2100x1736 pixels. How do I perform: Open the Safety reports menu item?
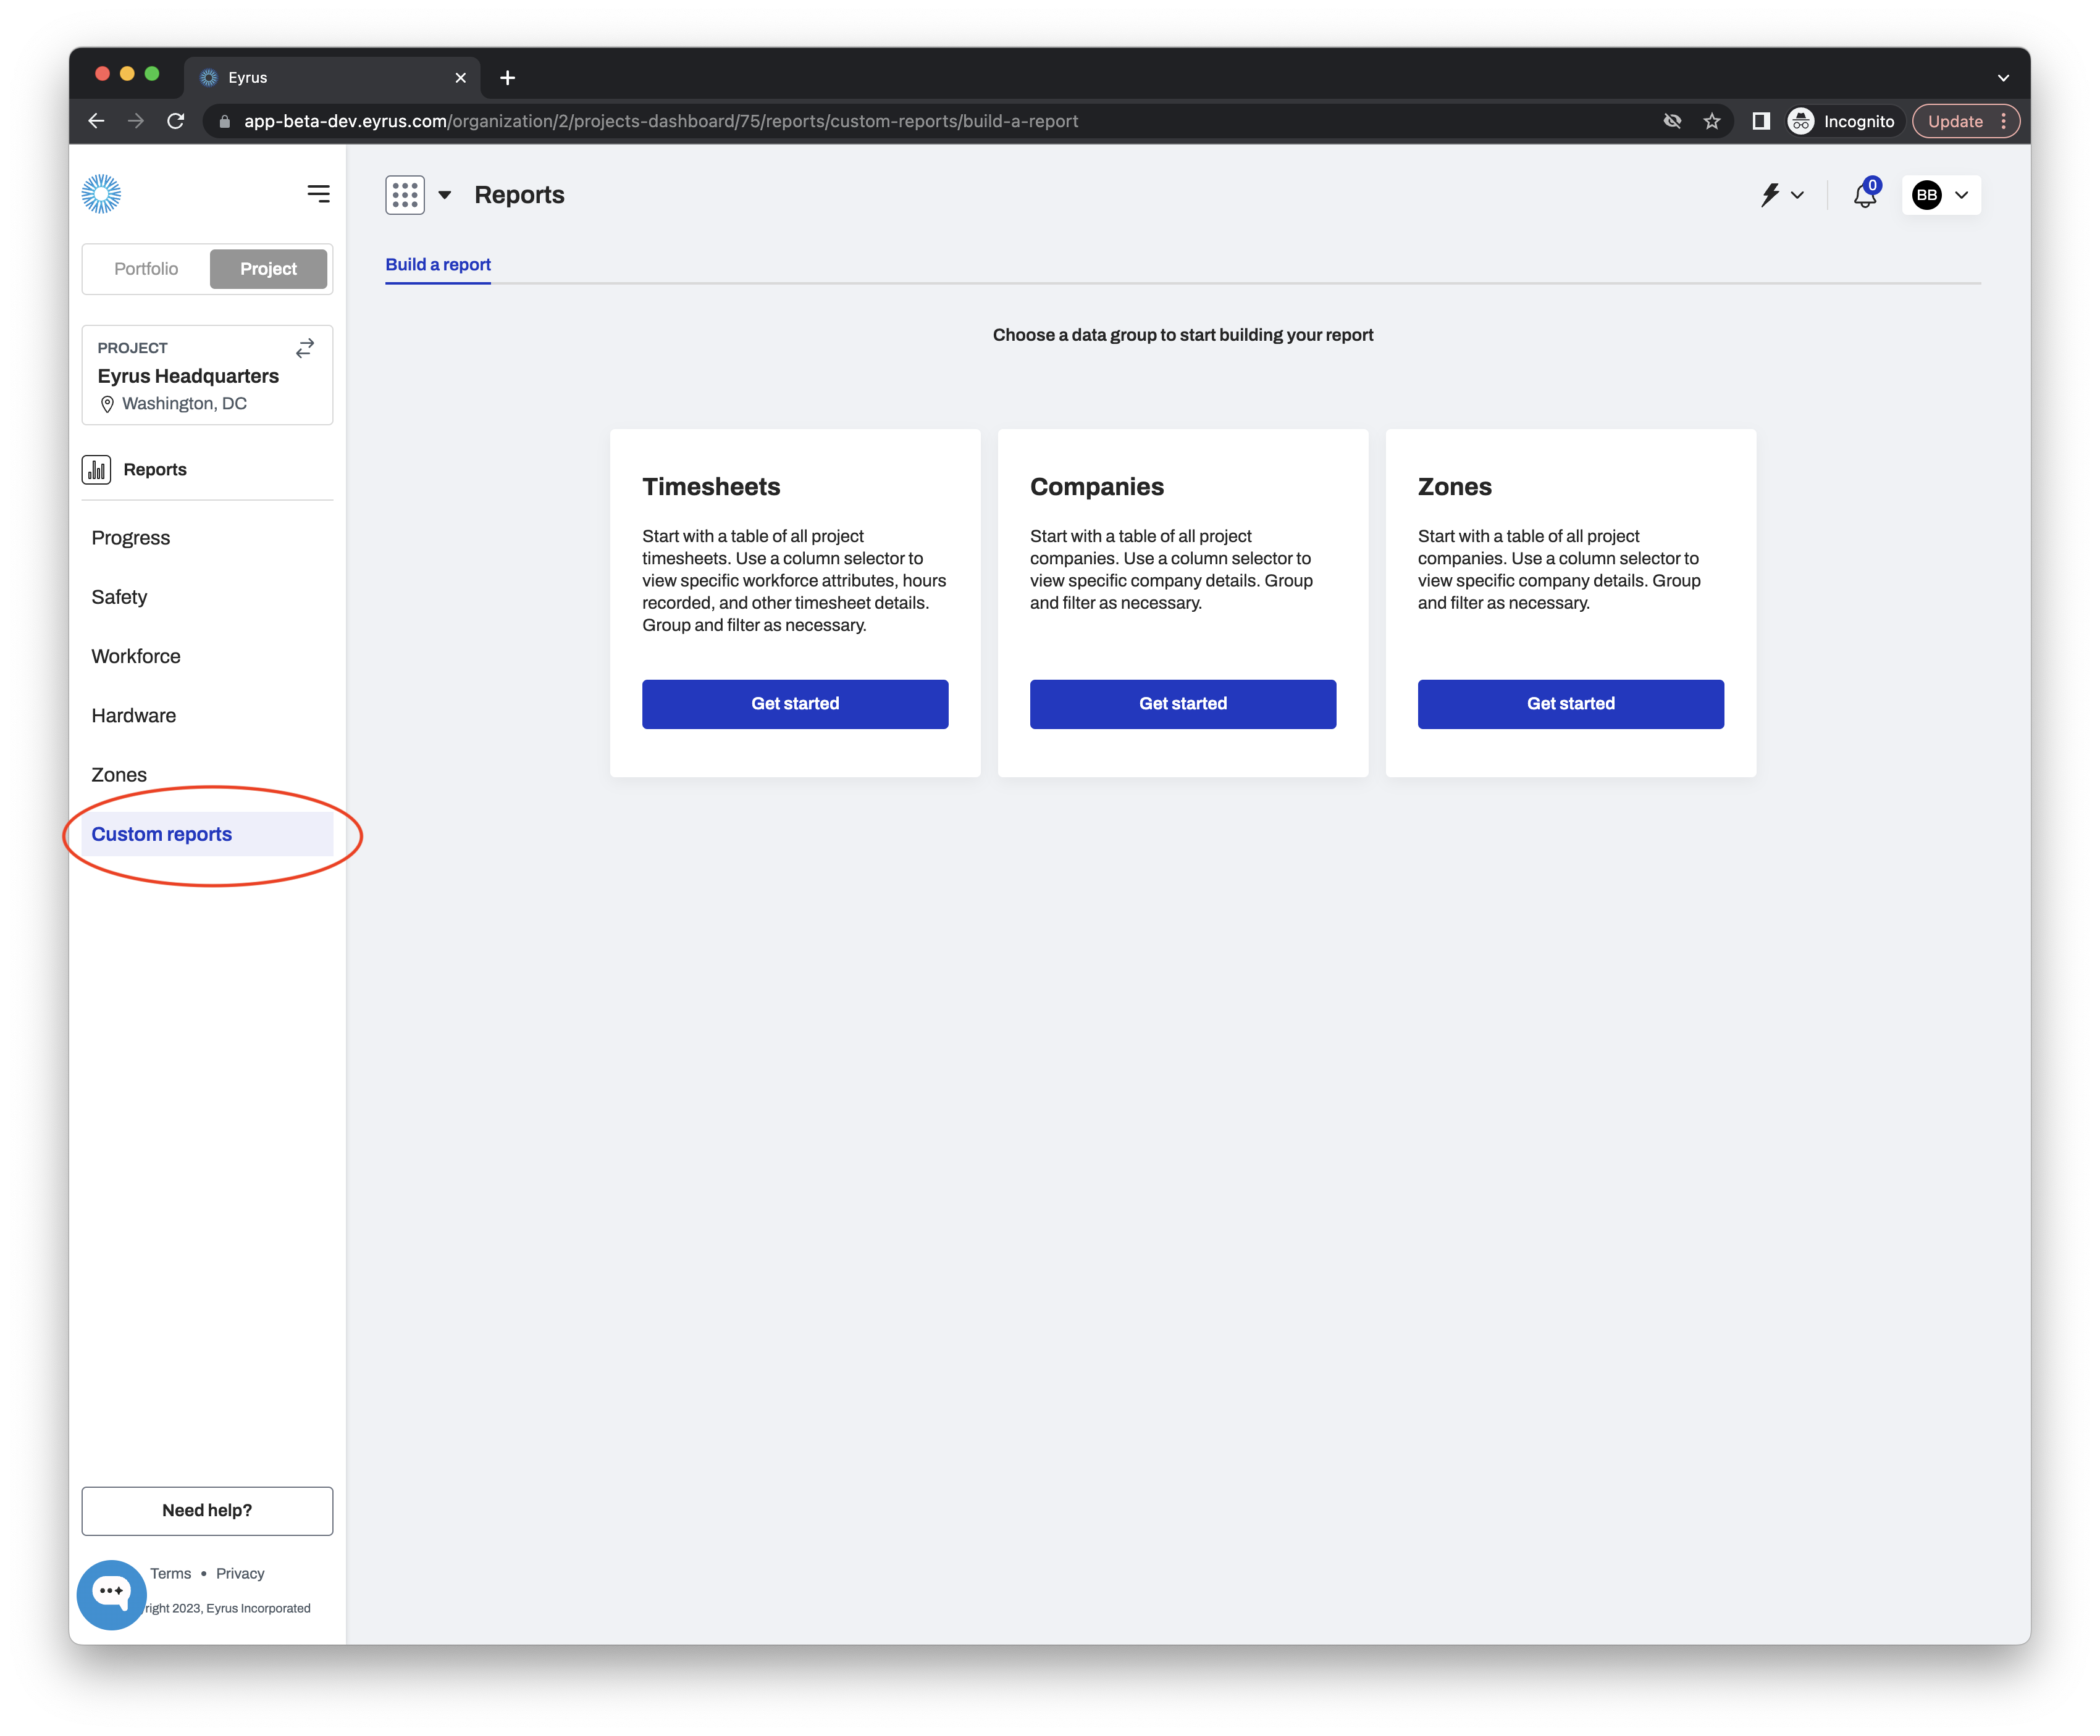pyautogui.click(x=207, y=598)
